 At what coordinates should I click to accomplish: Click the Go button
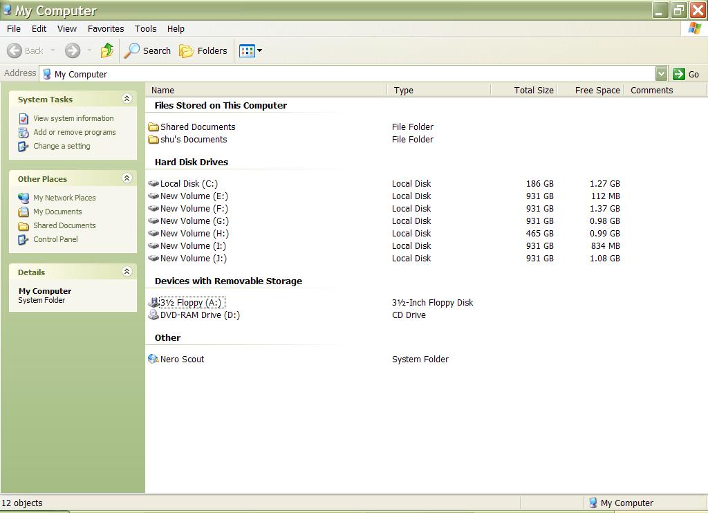pos(687,74)
